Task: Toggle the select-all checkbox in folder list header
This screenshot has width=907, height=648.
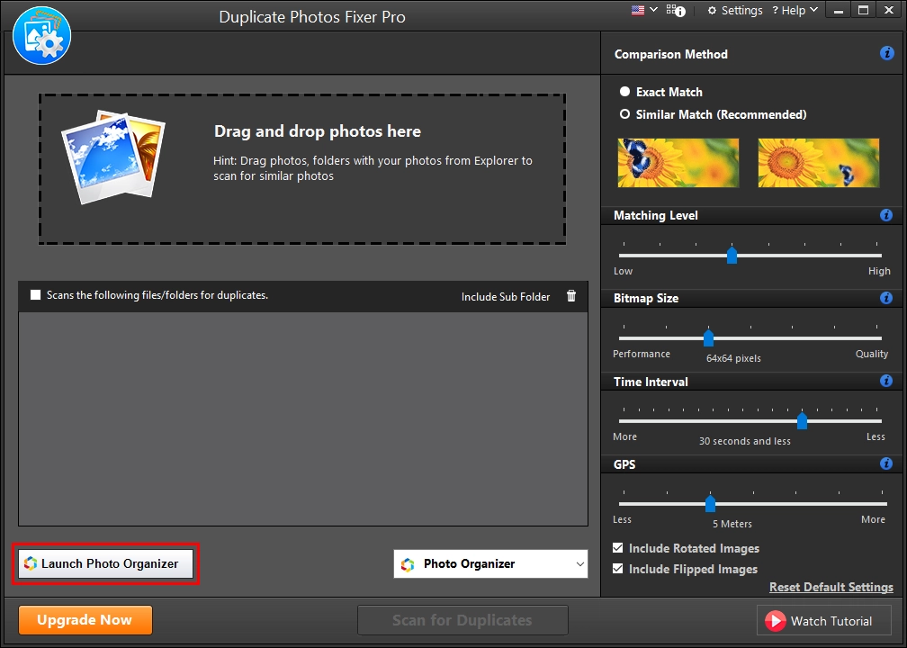Action: coord(35,295)
